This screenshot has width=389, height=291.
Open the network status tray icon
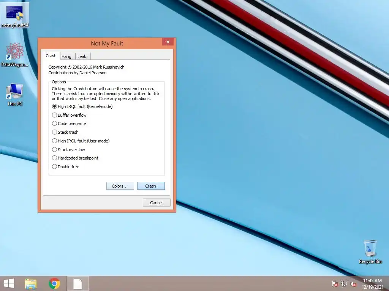pyautogui.click(x=344, y=284)
